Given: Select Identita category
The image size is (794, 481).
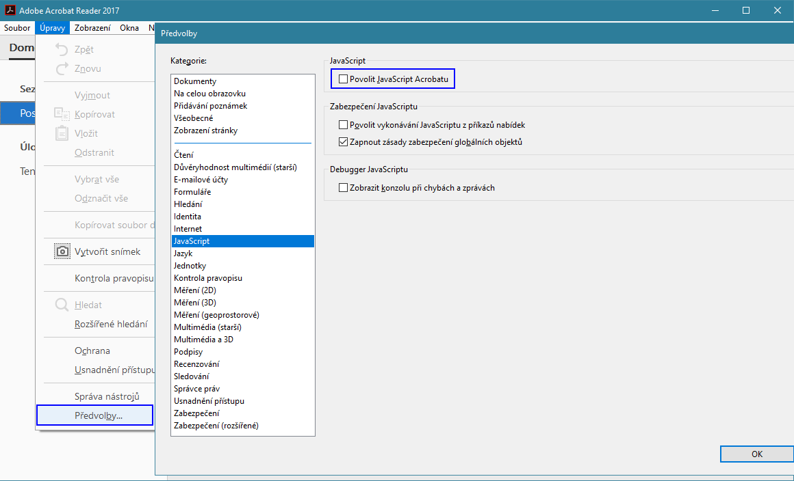Looking at the screenshot, I should pyautogui.click(x=242, y=217).
